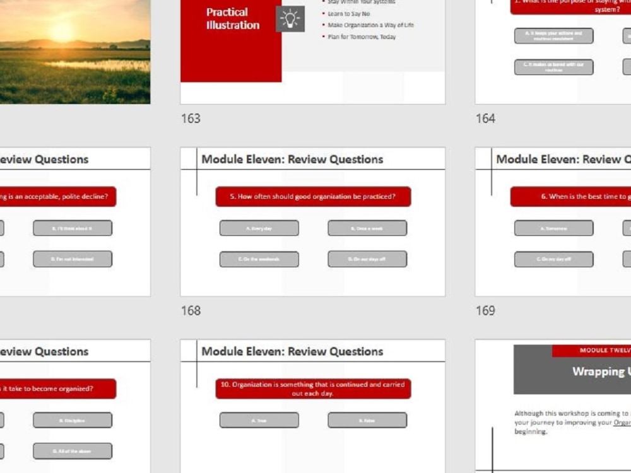Click slide number 168 label
This screenshot has height=473, width=631.
tap(191, 310)
